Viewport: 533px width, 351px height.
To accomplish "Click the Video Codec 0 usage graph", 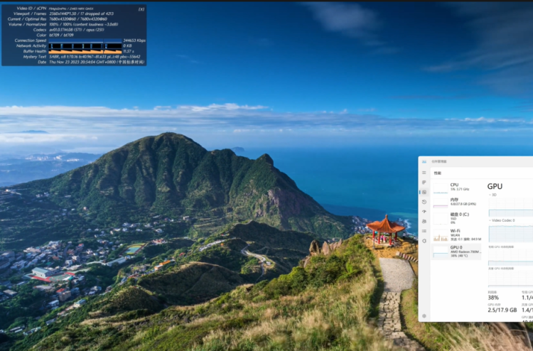I will (x=511, y=234).
